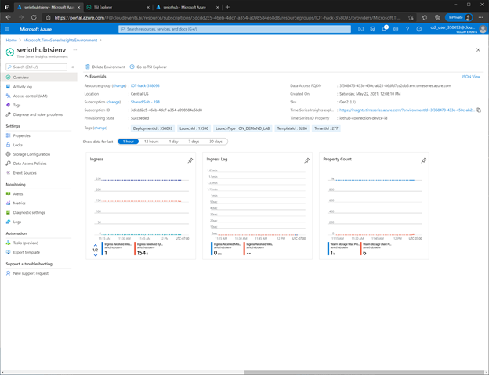
Task: Open the JSON View link
Action: coord(471,77)
